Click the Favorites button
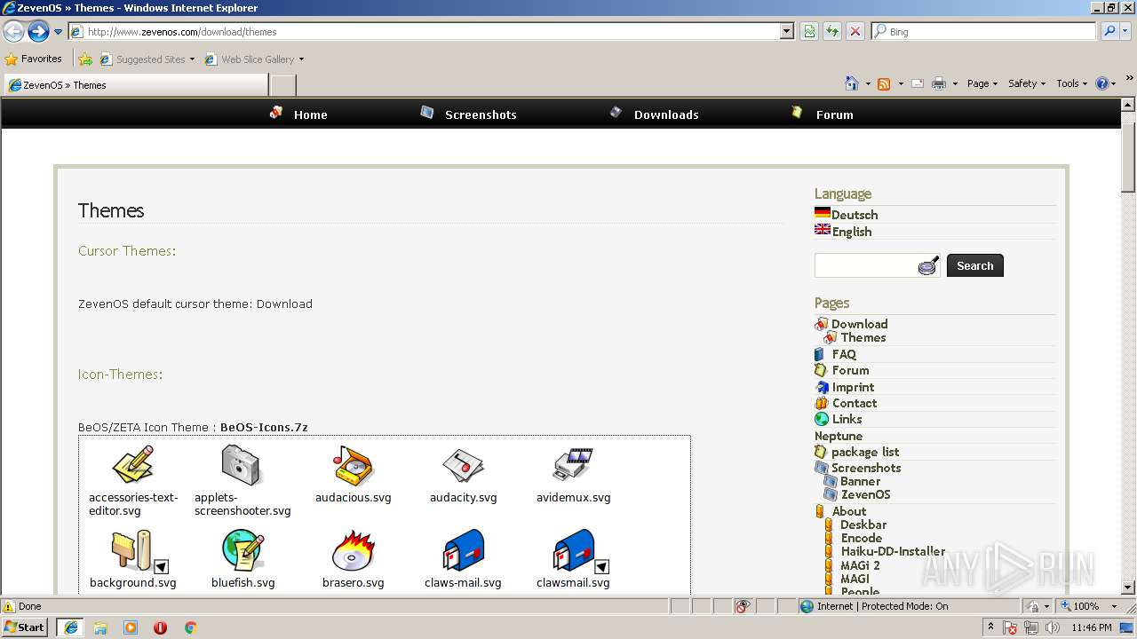The height and width of the screenshot is (639, 1137). [x=34, y=59]
